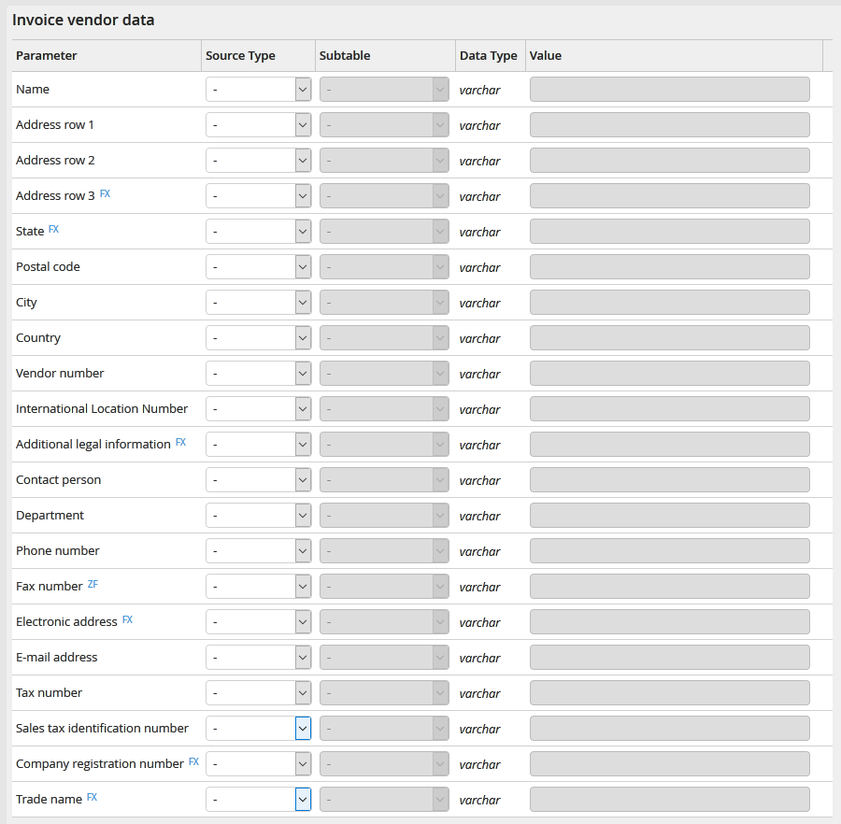Open Source Type dropdown for E-mail address
The height and width of the screenshot is (824, 841).
point(259,658)
